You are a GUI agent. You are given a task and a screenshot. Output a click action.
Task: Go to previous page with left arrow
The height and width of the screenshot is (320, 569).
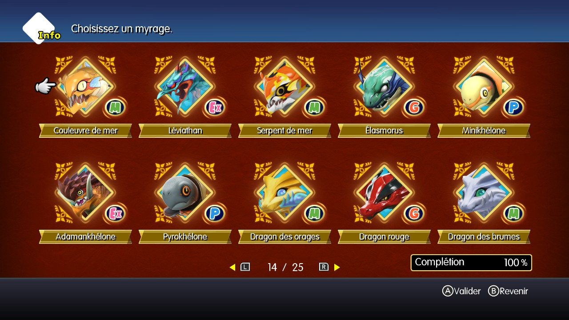click(232, 267)
